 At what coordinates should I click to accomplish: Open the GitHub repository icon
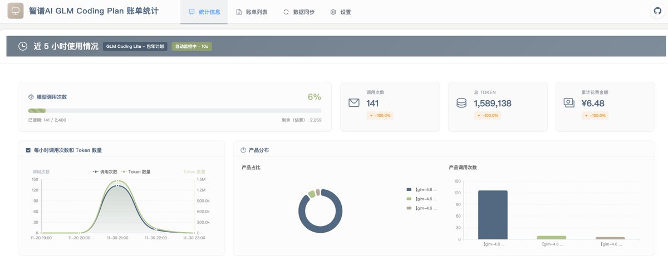pyautogui.click(x=657, y=11)
